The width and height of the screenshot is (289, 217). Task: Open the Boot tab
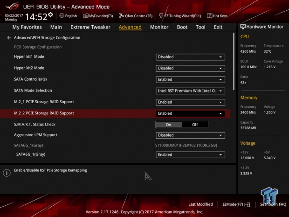(182, 27)
